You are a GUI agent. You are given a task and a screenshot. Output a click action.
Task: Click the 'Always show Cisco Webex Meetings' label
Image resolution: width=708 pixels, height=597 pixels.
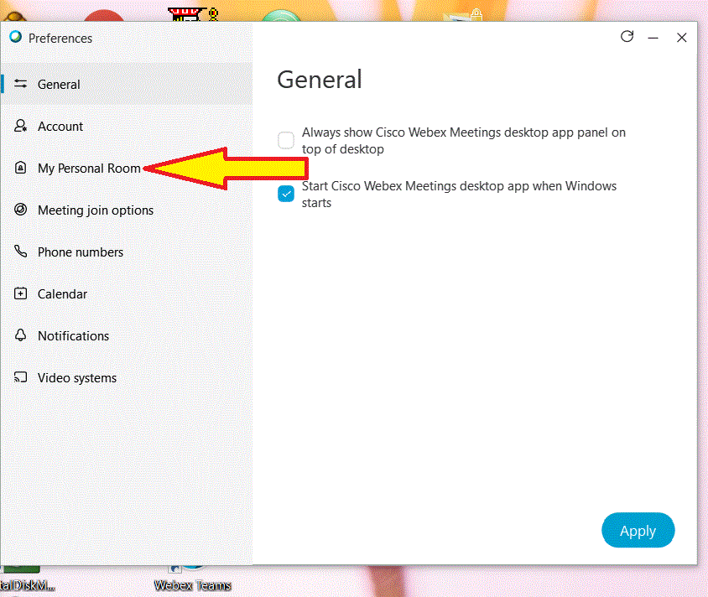464,140
